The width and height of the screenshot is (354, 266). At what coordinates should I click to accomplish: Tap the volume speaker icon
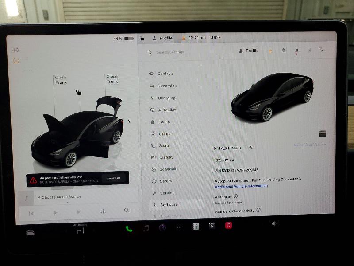click(274, 223)
